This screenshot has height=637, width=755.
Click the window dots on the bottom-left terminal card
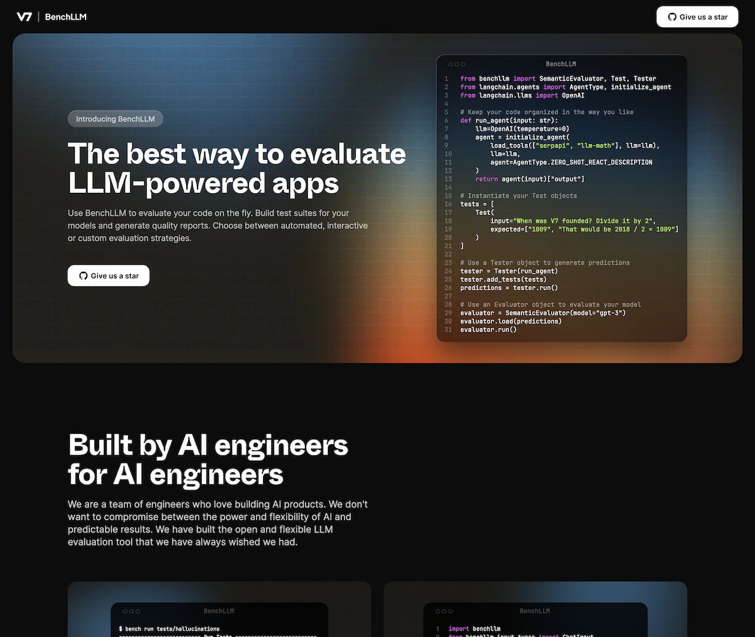click(131, 611)
